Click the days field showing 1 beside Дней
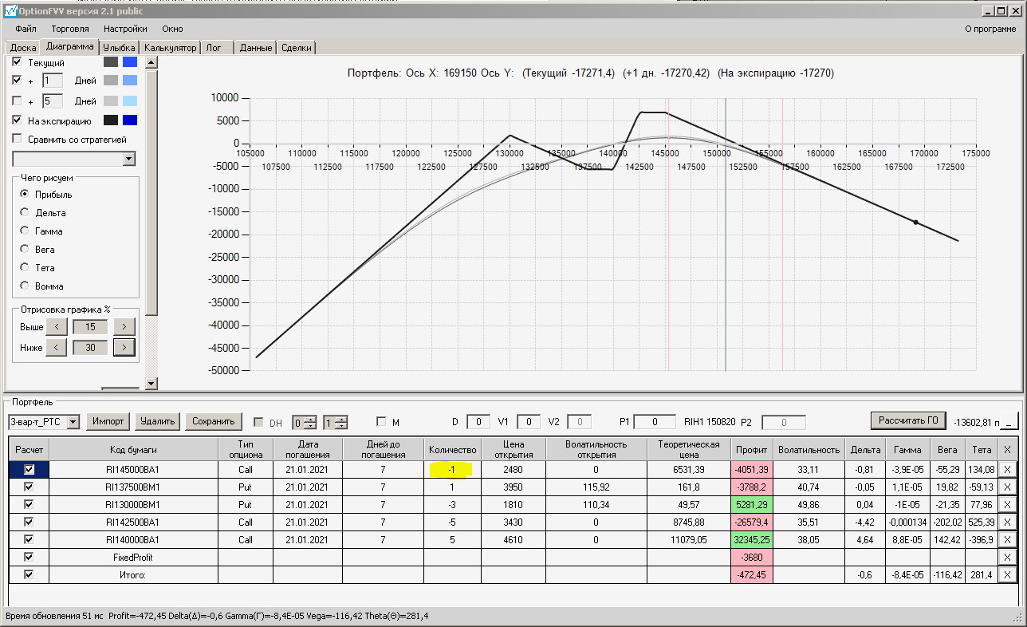Image resolution: width=1027 pixels, height=627 pixels. pos(52,81)
